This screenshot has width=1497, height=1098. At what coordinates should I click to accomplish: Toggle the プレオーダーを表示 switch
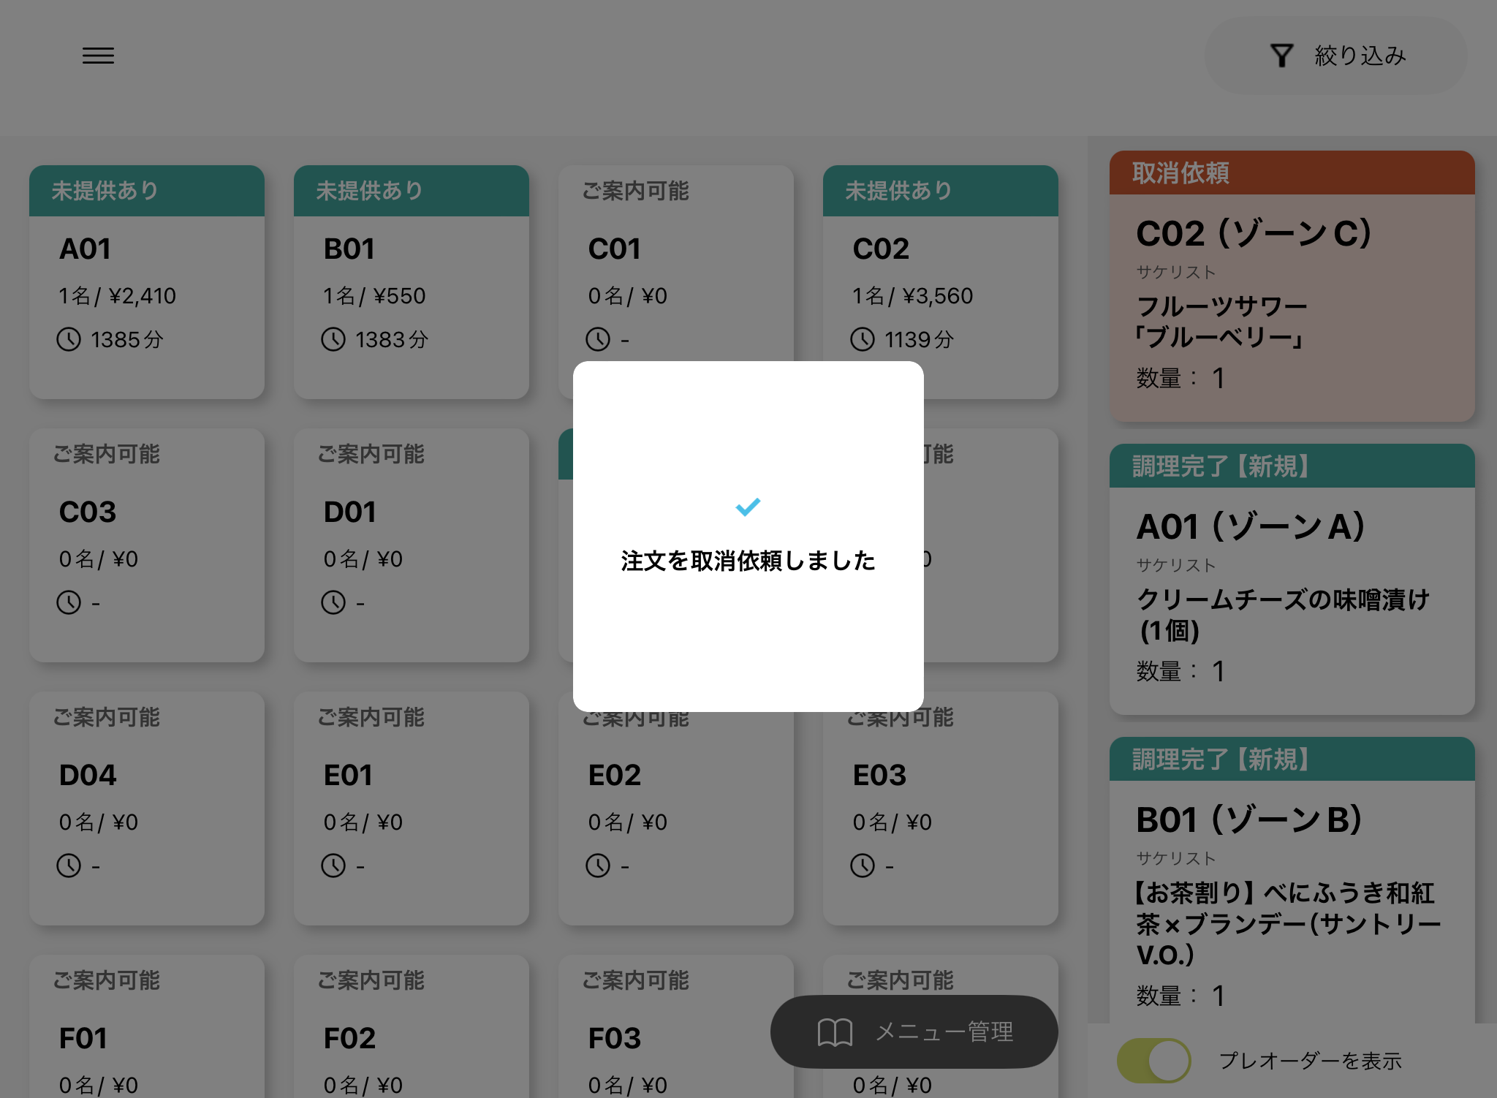(x=1153, y=1060)
